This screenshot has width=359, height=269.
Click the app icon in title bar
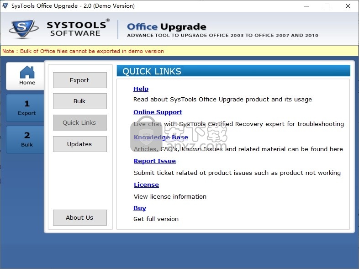[5, 6]
